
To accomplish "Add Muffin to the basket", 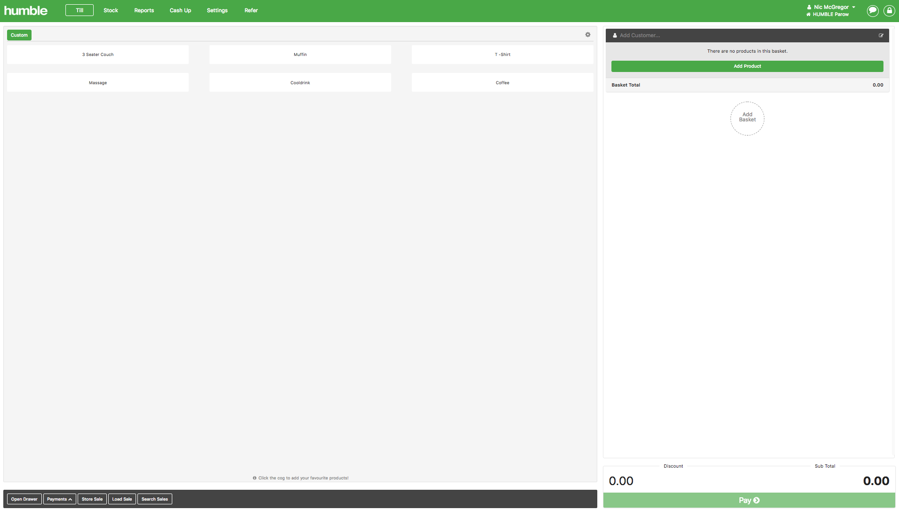I will [x=300, y=55].
